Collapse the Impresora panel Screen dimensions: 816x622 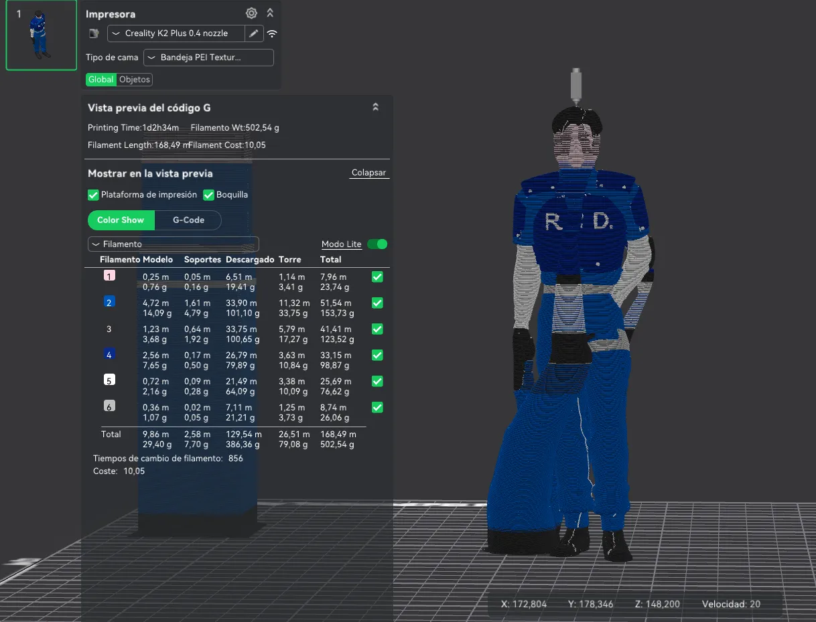tap(270, 13)
